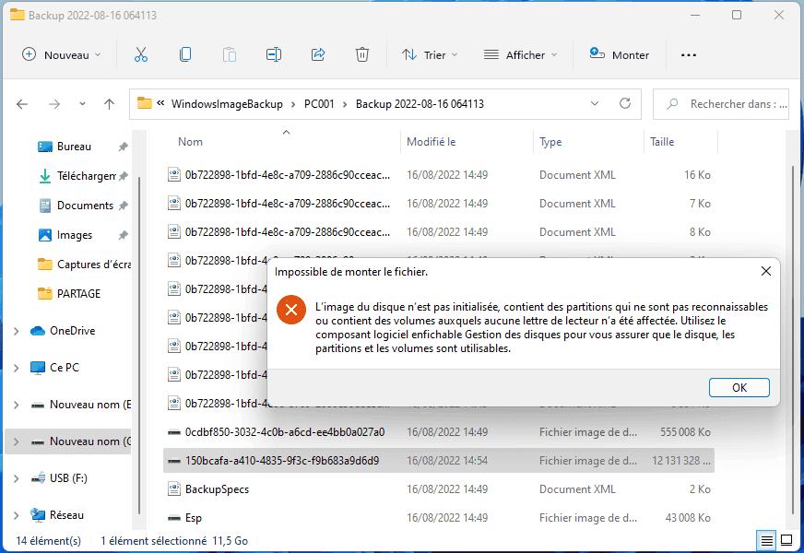Image resolution: width=804 pixels, height=553 pixels.
Task: Select the BackupSpecs XML file
Action: click(217, 489)
